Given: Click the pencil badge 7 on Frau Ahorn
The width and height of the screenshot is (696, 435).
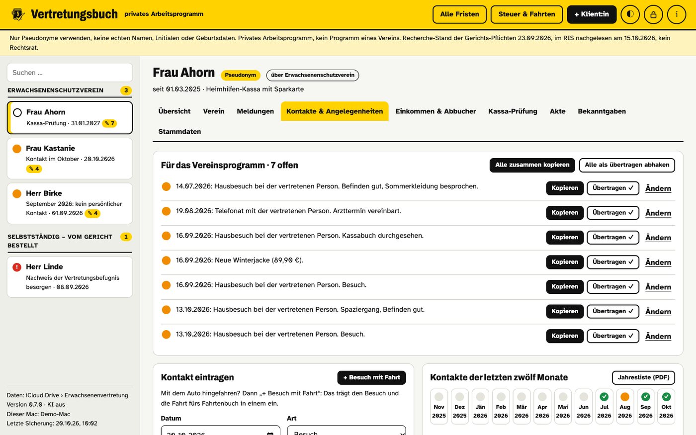Looking at the screenshot, I should point(109,123).
